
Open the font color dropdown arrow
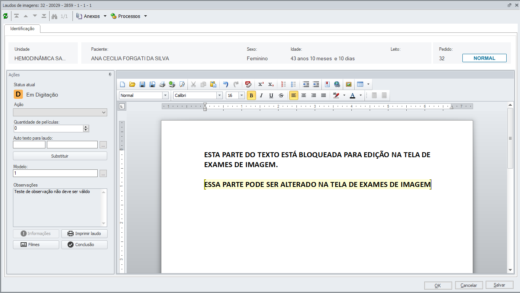pos(361,95)
